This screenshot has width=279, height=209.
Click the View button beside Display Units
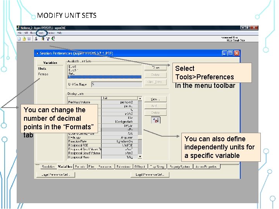(155, 99)
